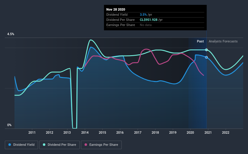
Task: Toggle the Earnings Per Share legend button
Action: tap(101, 145)
